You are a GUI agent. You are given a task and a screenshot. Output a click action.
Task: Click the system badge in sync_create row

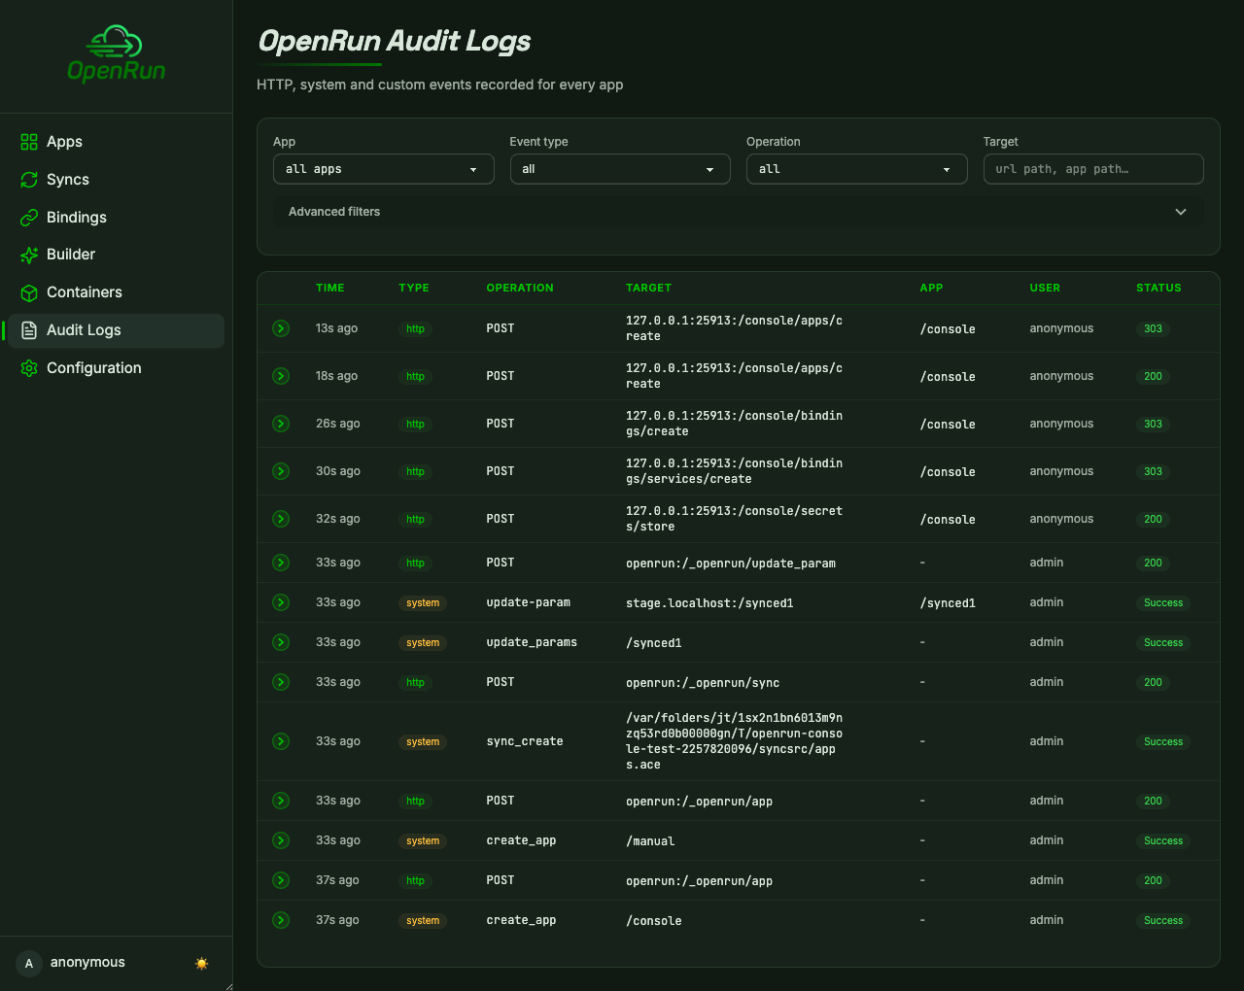click(x=423, y=741)
